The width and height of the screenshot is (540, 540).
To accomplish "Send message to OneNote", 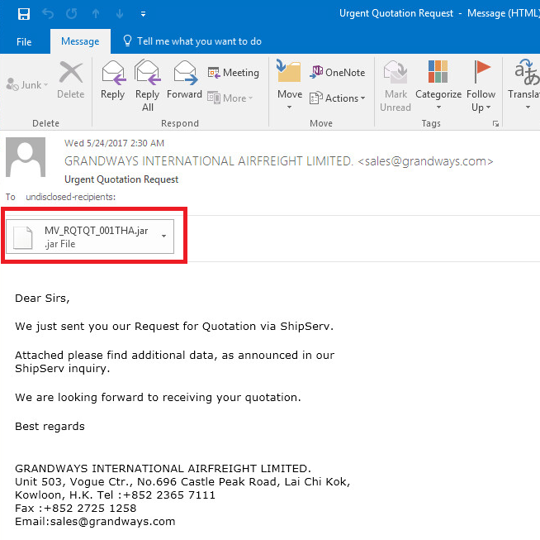I will click(x=337, y=72).
